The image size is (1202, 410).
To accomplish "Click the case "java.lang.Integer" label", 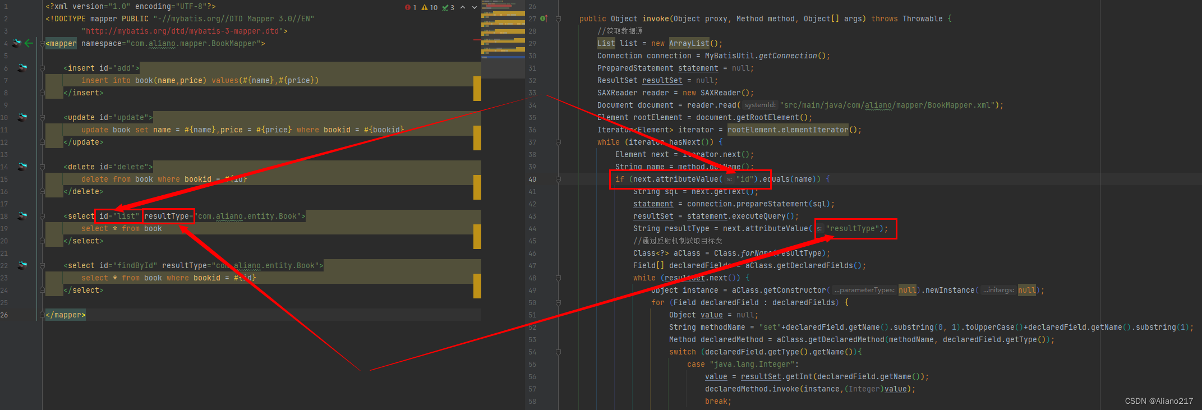I will pos(743,364).
